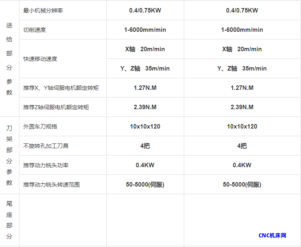The width and height of the screenshot is (301, 247).
Task: Click the 推荐动力铣头功率 row label
Action: click(46, 165)
